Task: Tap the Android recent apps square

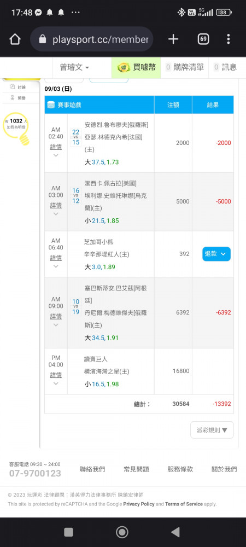Action: 69,532
